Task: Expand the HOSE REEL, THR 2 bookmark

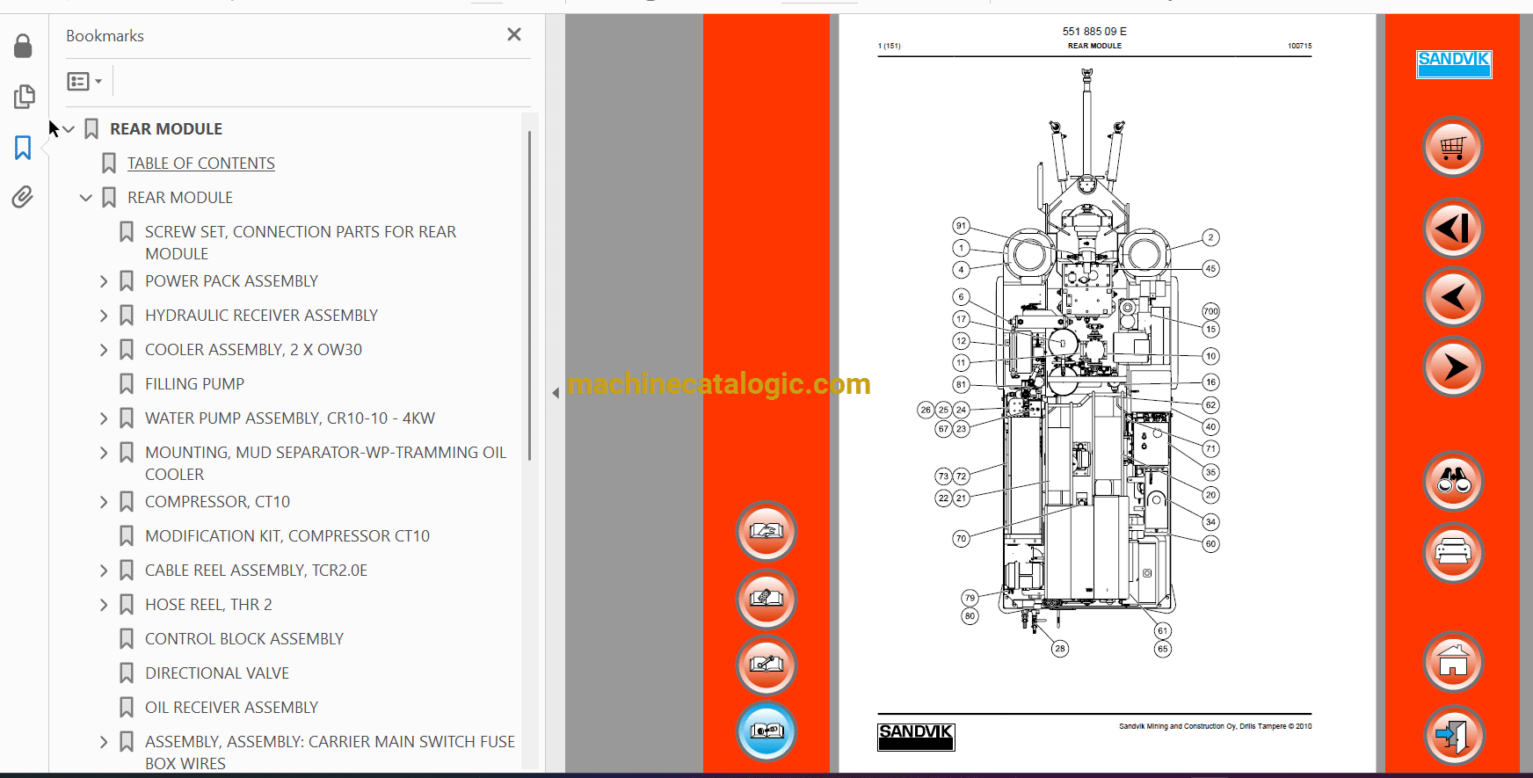Action: [104, 605]
